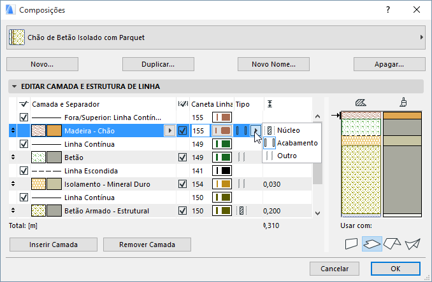Click the separator visibility header checkmark icon
The image size is (432, 282).
[x=24, y=104]
